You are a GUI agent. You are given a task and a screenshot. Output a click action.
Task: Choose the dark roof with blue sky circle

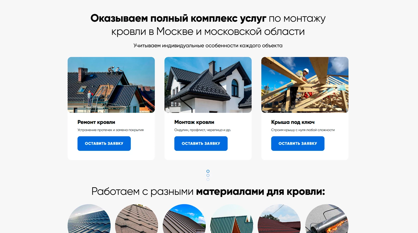point(184,219)
